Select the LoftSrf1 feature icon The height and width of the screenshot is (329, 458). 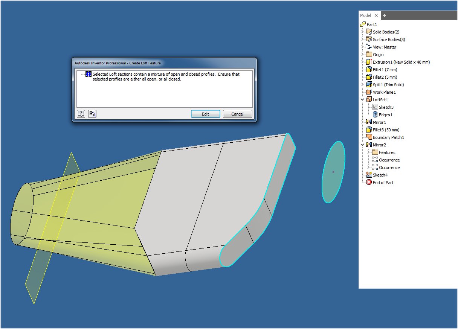[x=368, y=99]
